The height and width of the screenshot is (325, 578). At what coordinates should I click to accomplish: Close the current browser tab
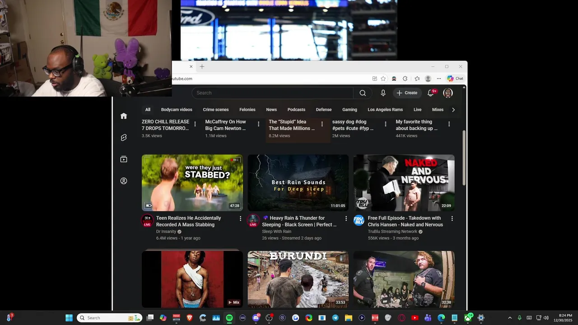point(191,66)
